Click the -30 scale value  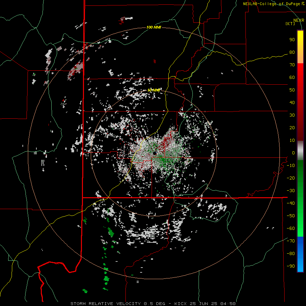click(291, 191)
